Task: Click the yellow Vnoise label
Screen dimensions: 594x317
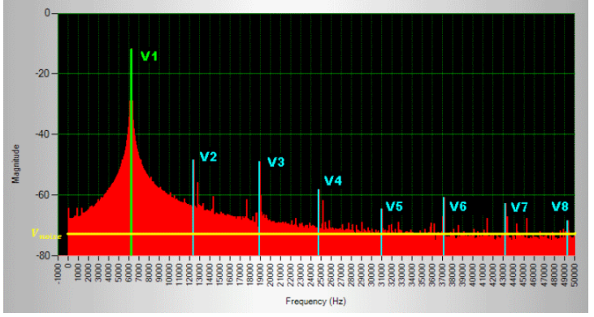Action: pos(46,233)
